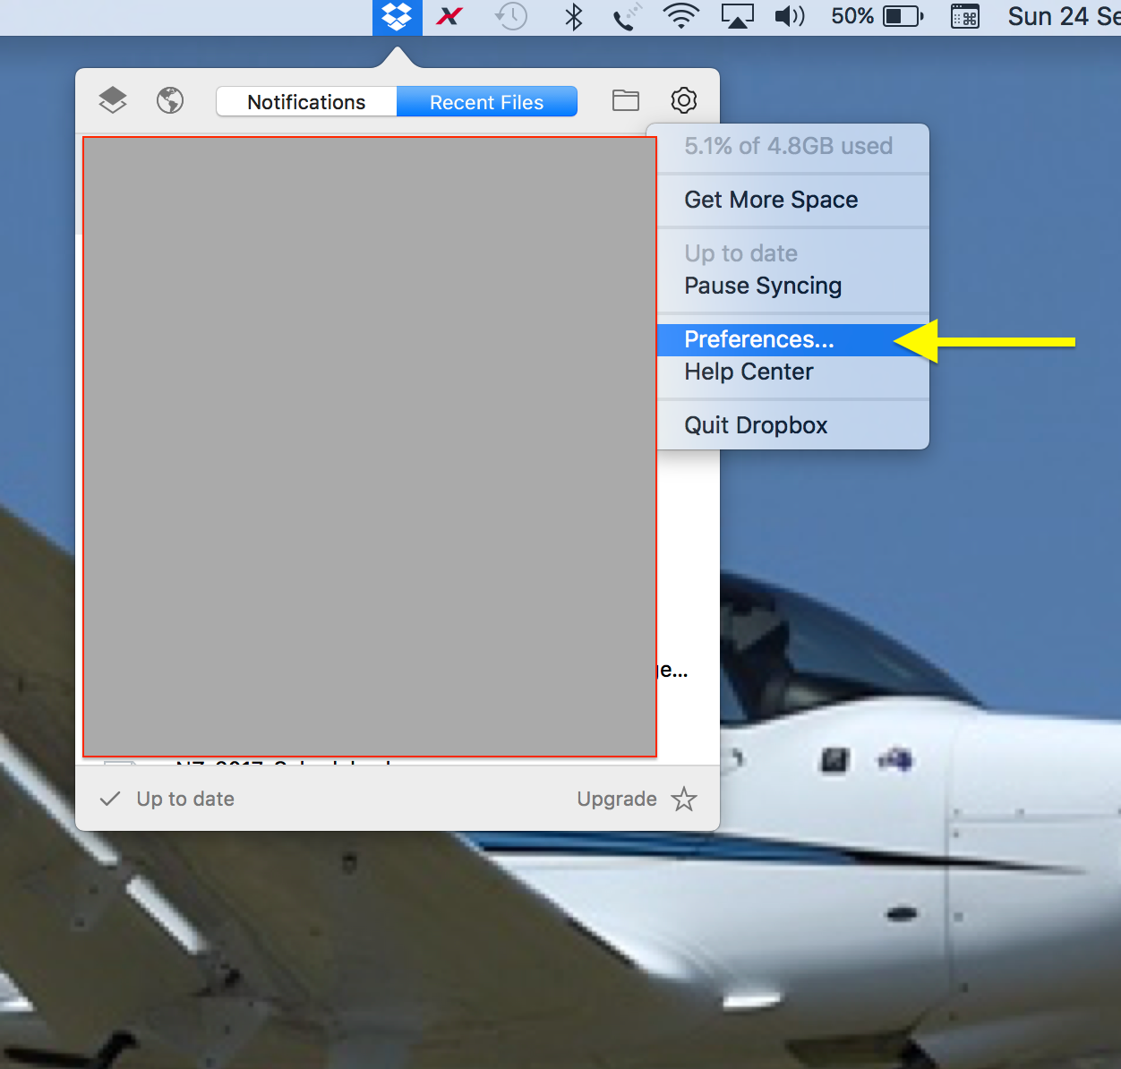Click the date and time in menu bar
Viewport: 1121px width, 1069px height.
tap(1064, 16)
